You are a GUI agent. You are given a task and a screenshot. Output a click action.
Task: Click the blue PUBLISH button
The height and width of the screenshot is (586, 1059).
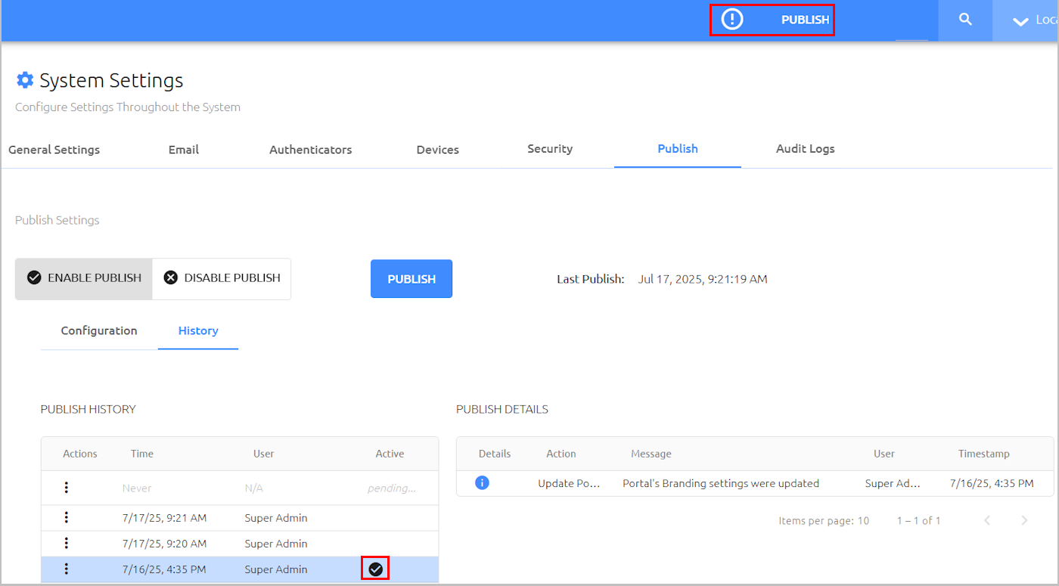click(411, 279)
